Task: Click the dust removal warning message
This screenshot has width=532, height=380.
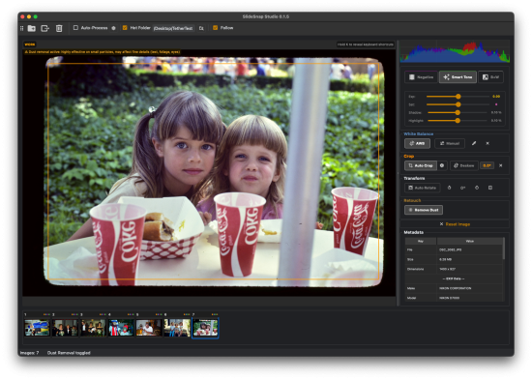Action: pos(103,52)
